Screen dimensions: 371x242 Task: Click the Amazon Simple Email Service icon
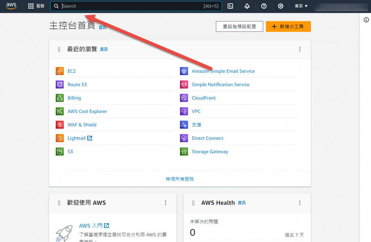pos(184,71)
